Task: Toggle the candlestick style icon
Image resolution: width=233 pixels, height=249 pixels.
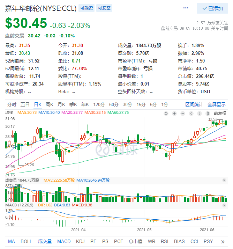Action: click(x=208, y=113)
